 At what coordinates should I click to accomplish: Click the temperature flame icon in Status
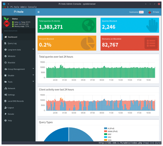pyautogui.click(x=20, y=22)
